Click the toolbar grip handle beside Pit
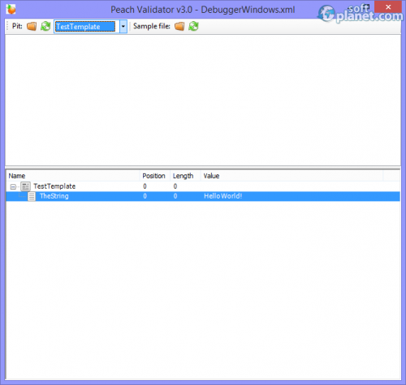Viewport: 406px width, 385px height. [7, 26]
